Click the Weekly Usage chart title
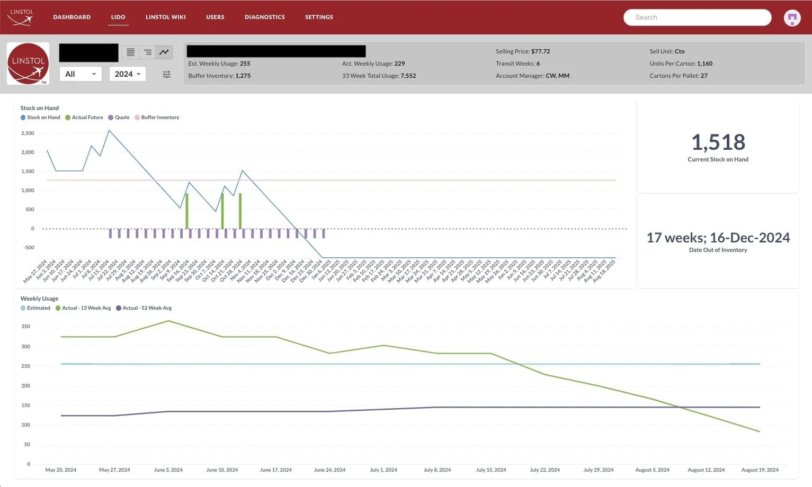Image resolution: width=812 pixels, height=487 pixels. 39,299
